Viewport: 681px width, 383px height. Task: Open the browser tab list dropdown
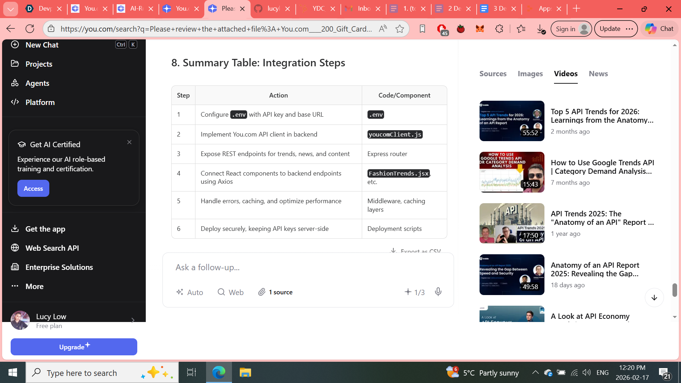11,9
